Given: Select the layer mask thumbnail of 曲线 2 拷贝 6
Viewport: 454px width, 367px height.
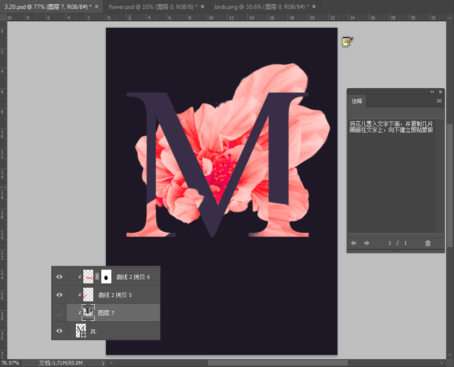Looking at the screenshot, I should 106,277.
